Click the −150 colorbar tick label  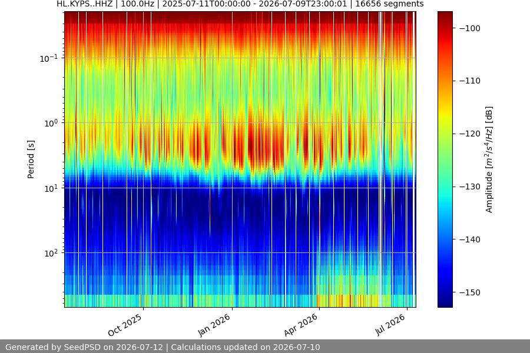470,292
